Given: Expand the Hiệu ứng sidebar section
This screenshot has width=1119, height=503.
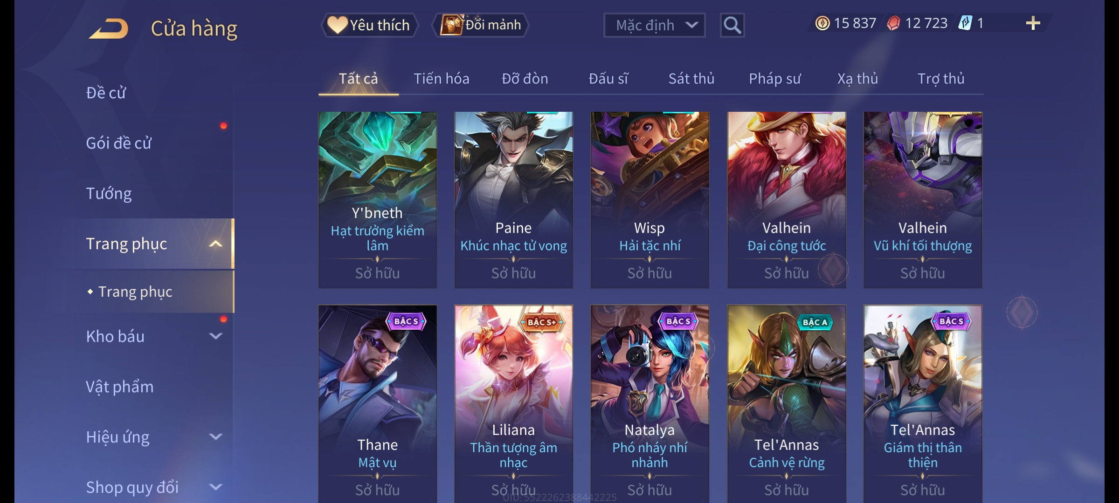Looking at the screenshot, I should pyautogui.click(x=215, y=437).
